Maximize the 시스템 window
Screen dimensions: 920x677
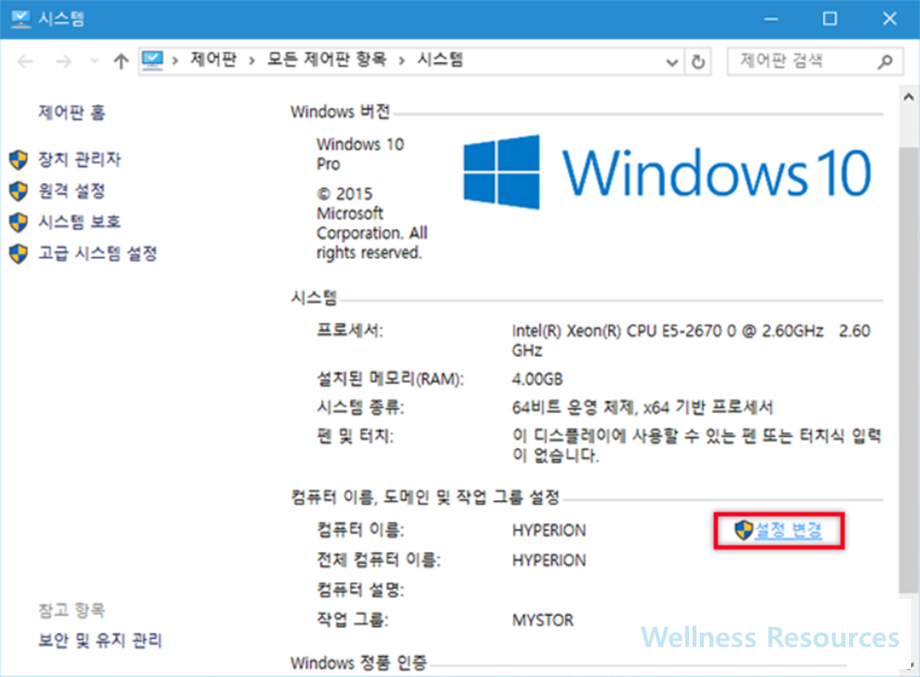pos(830,18)
